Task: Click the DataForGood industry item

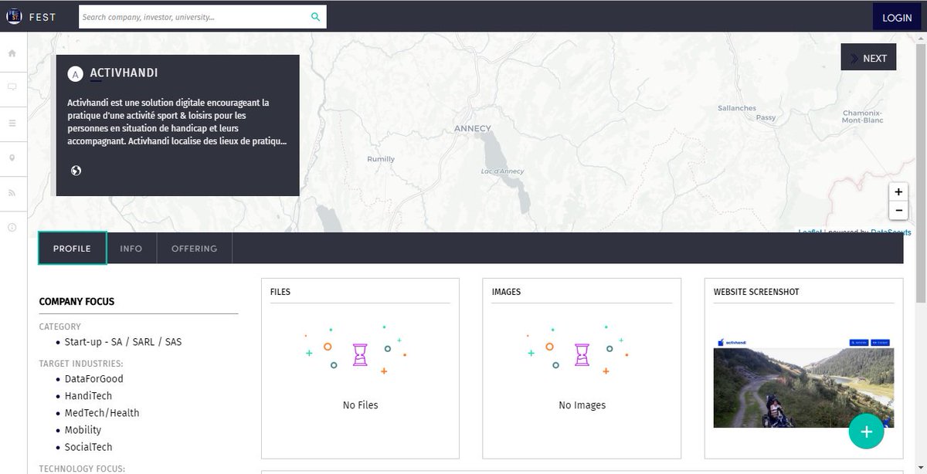Action: (93, 379)
